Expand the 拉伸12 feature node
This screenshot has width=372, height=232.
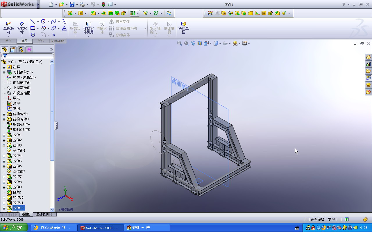[4, 208]
